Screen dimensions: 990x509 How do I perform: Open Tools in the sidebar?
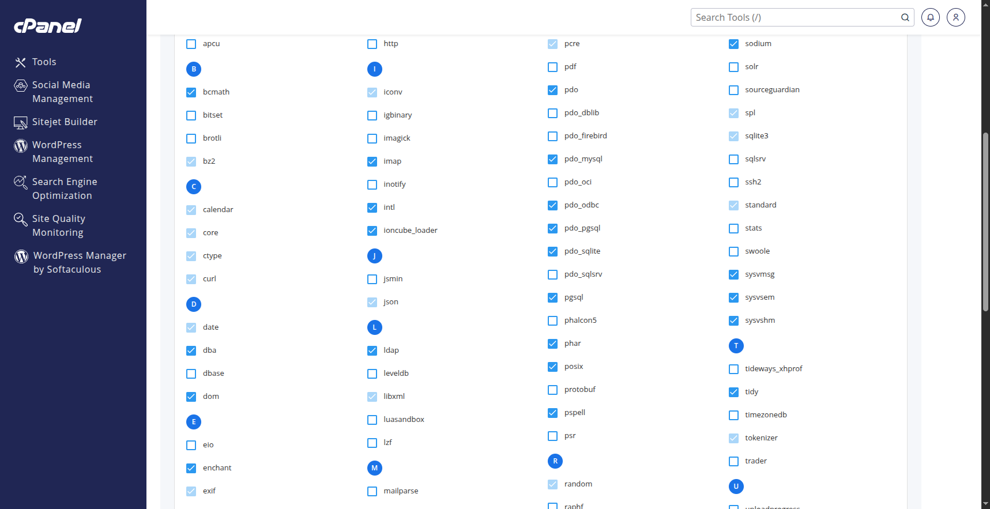click(x=44, y=62)
